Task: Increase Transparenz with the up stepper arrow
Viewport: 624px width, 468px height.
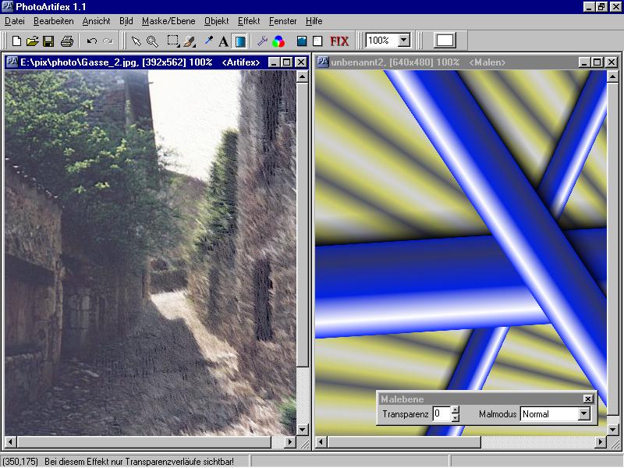Action: coord(456,410)
